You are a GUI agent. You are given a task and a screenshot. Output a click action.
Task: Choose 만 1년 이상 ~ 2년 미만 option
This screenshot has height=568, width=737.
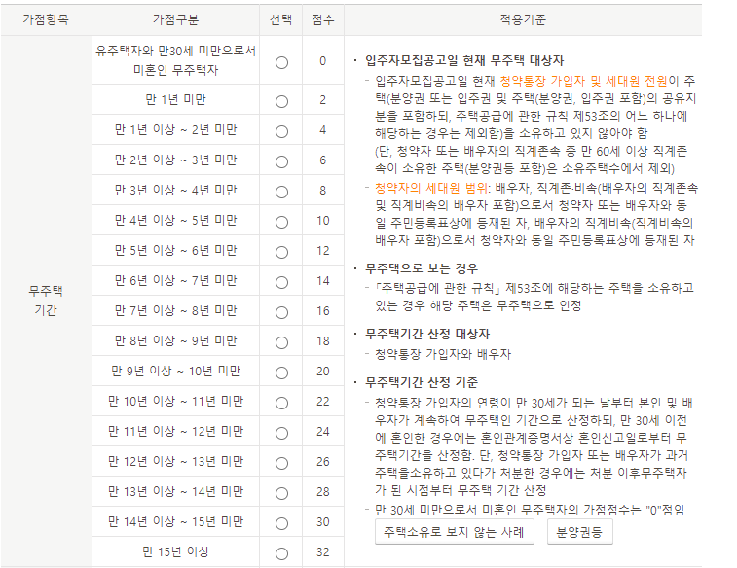tap(281, 130)
